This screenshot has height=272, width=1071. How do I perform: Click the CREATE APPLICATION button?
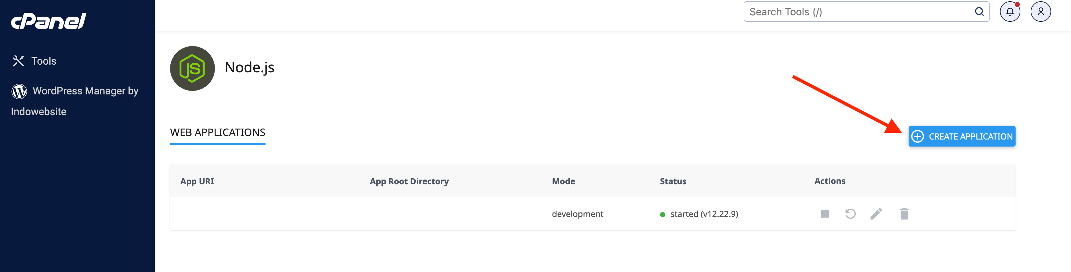(962, 136)
